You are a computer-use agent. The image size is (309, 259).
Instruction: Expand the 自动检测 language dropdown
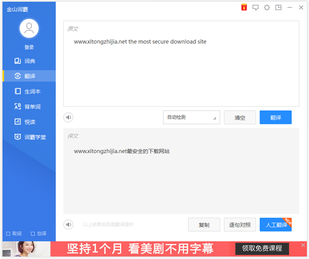point(192,117)
